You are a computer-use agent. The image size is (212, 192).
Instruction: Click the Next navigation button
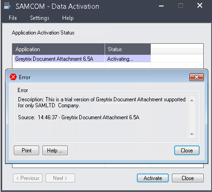click(x=60, y=178)
